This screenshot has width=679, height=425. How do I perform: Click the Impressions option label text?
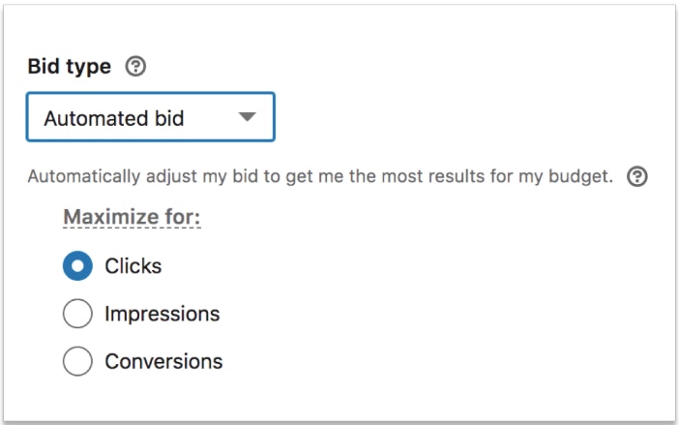click(162, 314)
